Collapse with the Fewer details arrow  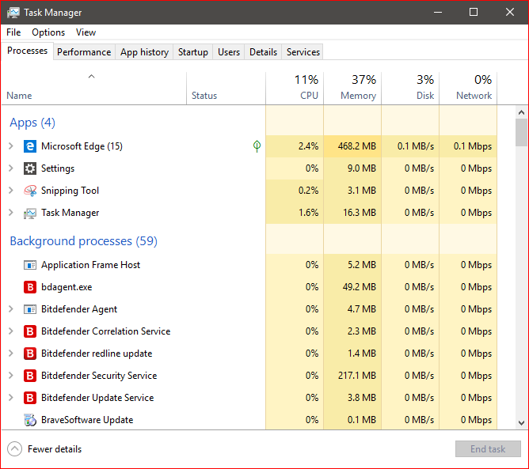point(14,449)
